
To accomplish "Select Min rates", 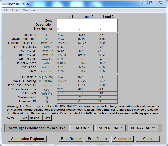I will click(25, 118).
